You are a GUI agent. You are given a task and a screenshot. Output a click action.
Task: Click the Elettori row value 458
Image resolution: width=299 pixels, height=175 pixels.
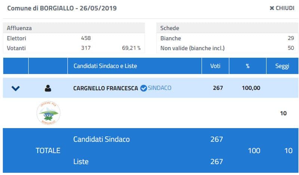point(86,38)
